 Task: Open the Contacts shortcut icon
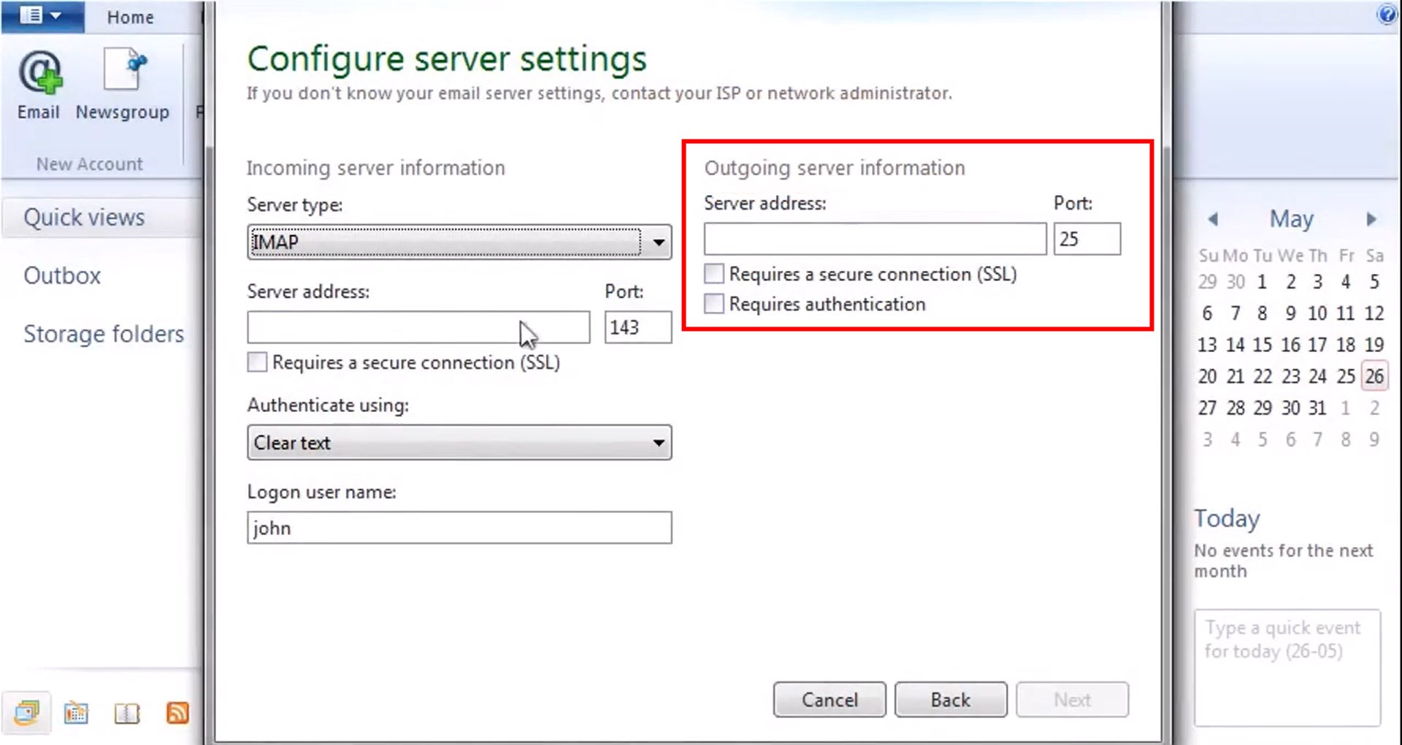(x=126, y=712)
